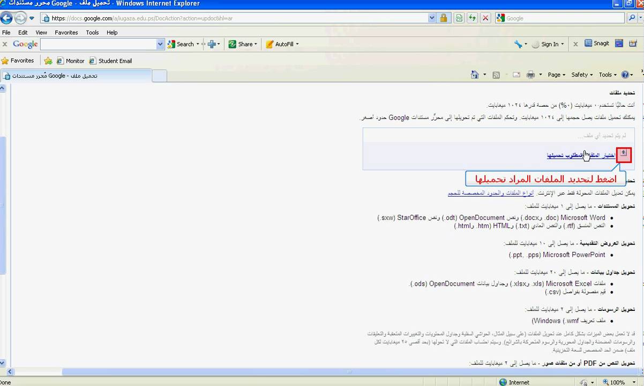Open the Page menu in command bar
644x386 pixels.
click(557, 75)
